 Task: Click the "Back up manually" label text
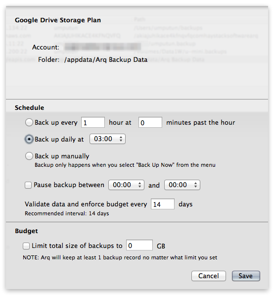(62, 156)
